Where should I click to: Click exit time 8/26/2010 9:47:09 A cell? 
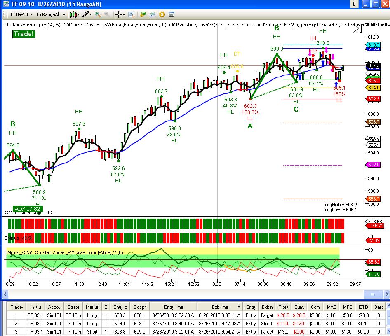click(220, 324)
